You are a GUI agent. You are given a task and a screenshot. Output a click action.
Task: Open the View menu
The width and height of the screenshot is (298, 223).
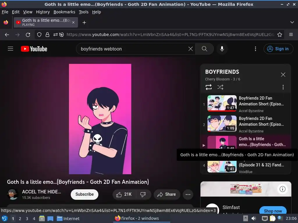tap(28, 12)
